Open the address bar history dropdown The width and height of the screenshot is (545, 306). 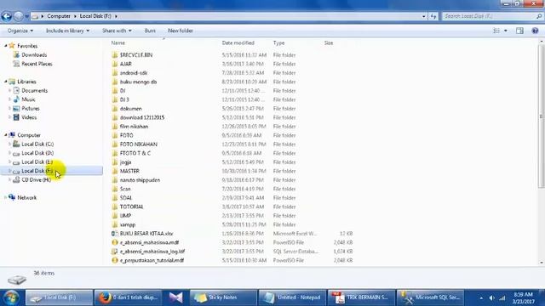click(x=424, y=16)
